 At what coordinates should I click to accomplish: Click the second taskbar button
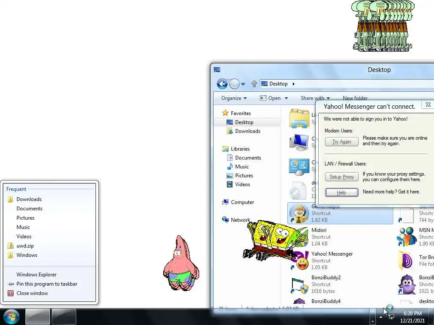point(64,317)
